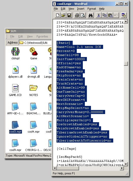
Task: Click the line MultiplayerOnly=1
Action: [x=74, y=120]
